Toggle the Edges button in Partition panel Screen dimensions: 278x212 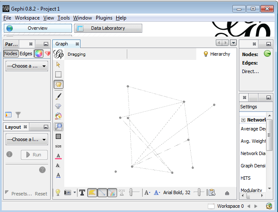(x=26, y=54)
